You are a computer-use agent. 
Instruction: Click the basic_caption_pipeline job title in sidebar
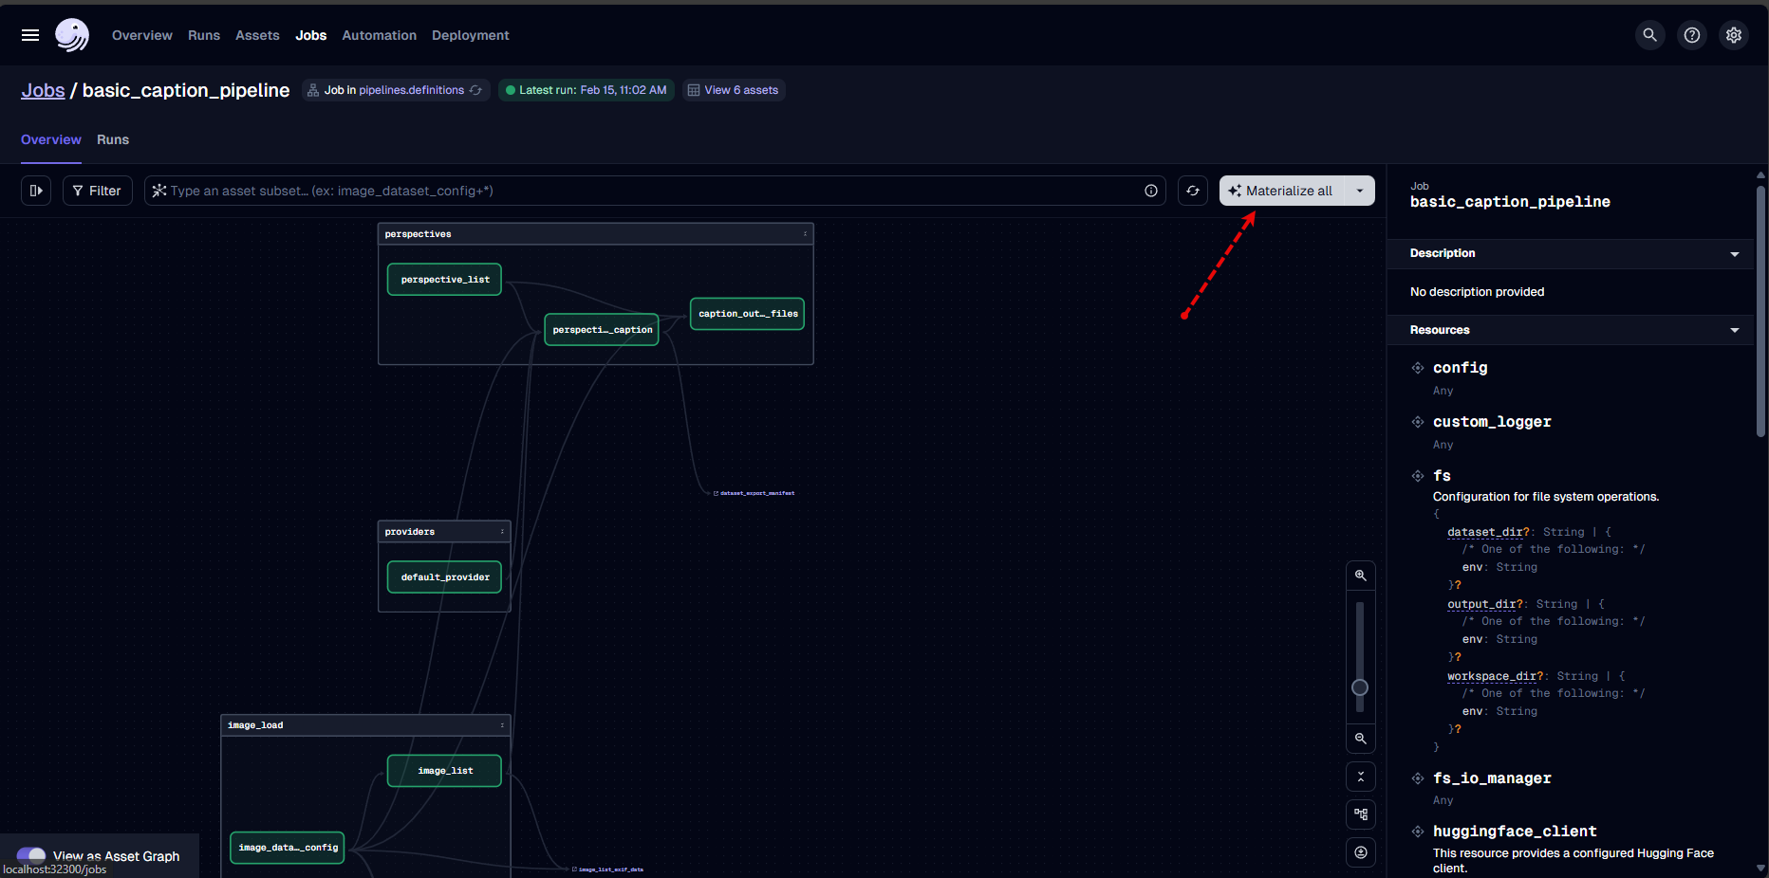coord(1510,202)
